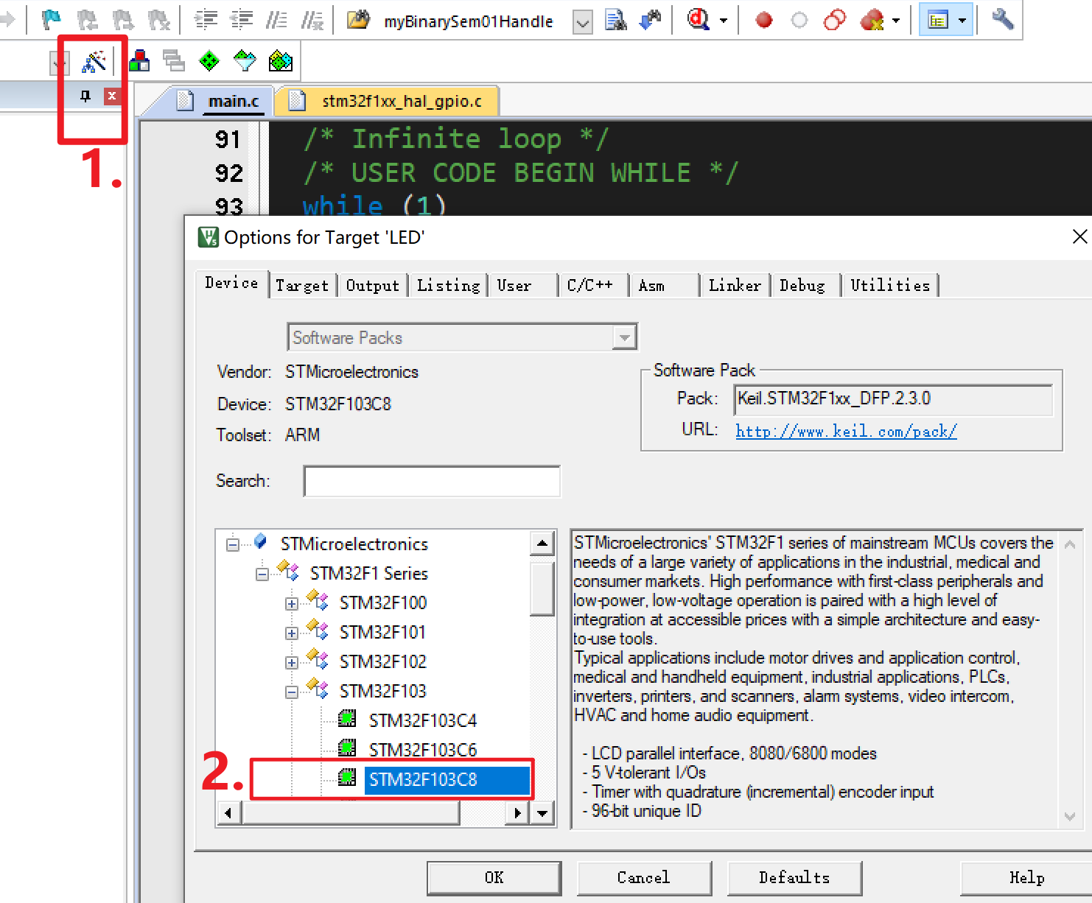The image size is (1092, 903).
Task: Enable/disable breakpoint hollow circle icon
Action: click(x=799, y=20)
